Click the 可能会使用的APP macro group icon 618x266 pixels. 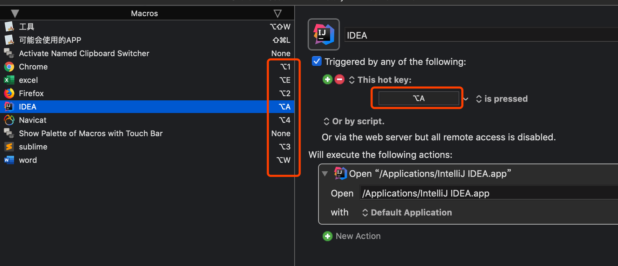9,40
